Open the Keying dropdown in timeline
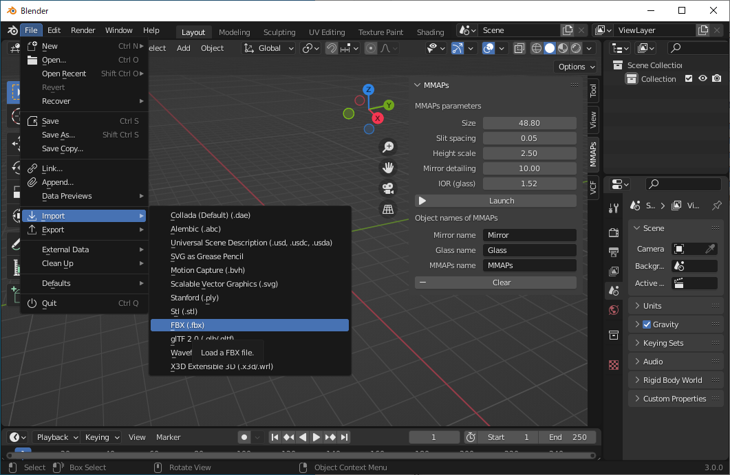This screenshot has height=475, width=730. [102, 437]
